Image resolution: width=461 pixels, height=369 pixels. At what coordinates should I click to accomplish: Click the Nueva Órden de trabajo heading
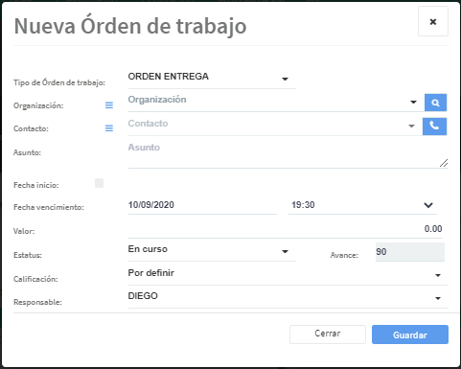point(130,26)
